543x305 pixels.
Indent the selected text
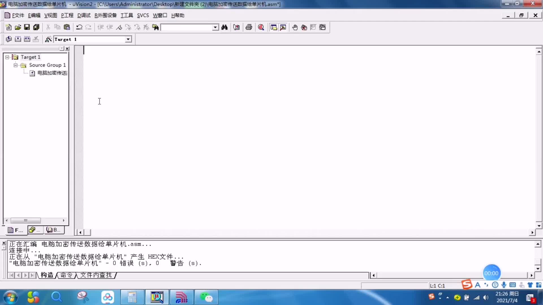coord(100,27)
